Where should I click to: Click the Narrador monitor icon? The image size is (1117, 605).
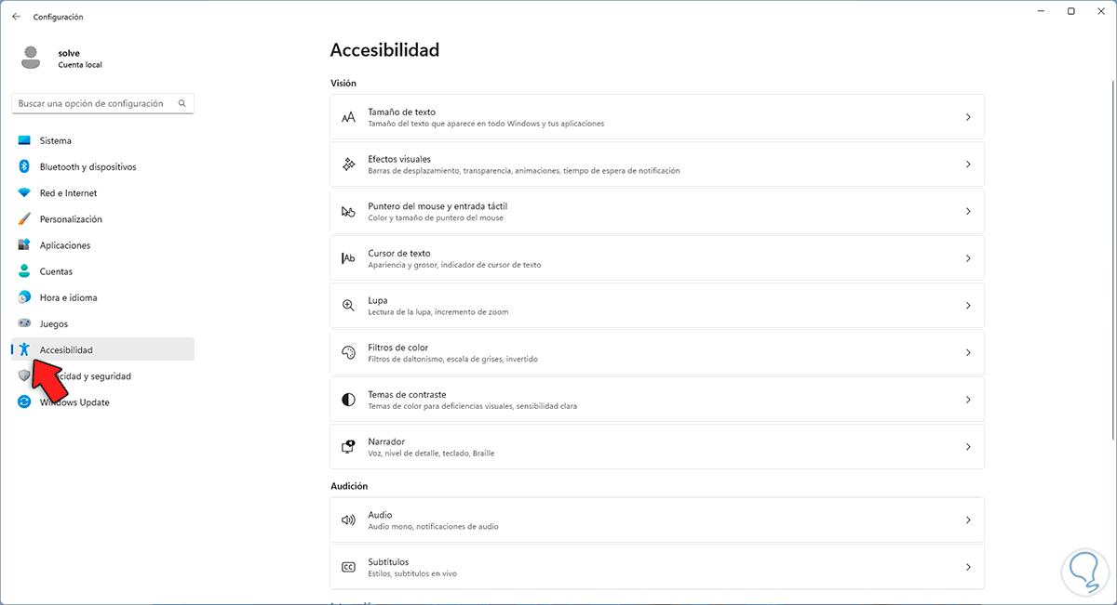348,447
